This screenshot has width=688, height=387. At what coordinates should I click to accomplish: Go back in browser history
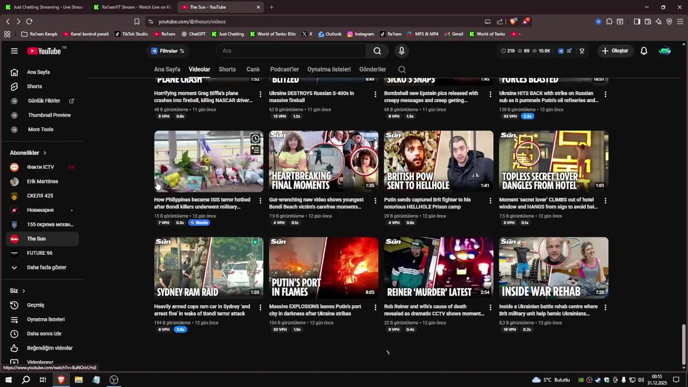point(8,21)
